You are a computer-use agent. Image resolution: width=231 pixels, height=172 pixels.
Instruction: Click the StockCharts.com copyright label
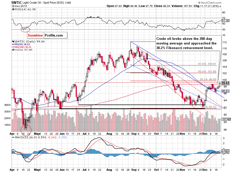coord(210,3)
